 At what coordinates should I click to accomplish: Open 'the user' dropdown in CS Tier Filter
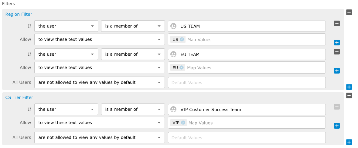[66, 110]
